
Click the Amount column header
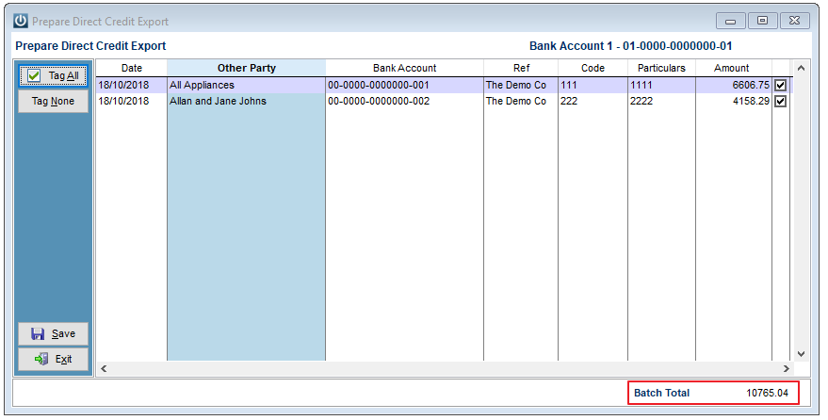[734, 68]
